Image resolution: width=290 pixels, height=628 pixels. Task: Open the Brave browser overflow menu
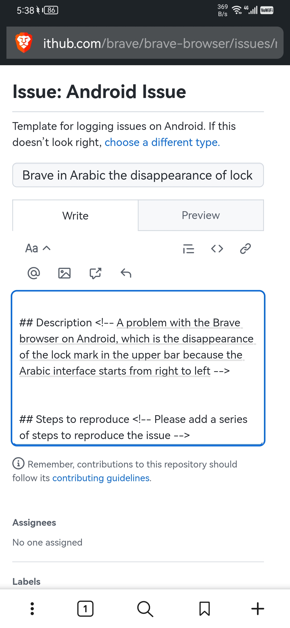point(32,608)
